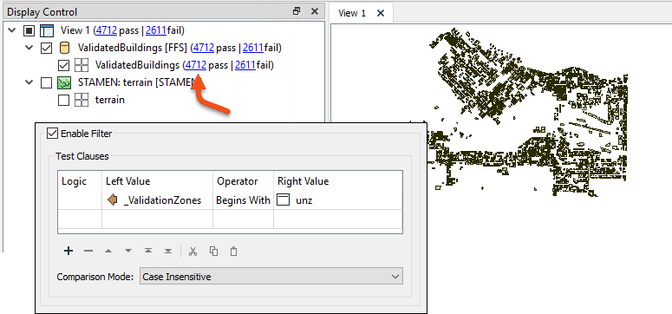
Task: Click the move clause down arrow
Action: [x=128, y=251]
